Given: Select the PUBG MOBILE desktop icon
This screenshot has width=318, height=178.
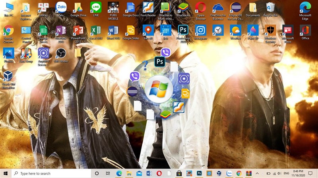Looking at the screenshot, I should (113, 11).
